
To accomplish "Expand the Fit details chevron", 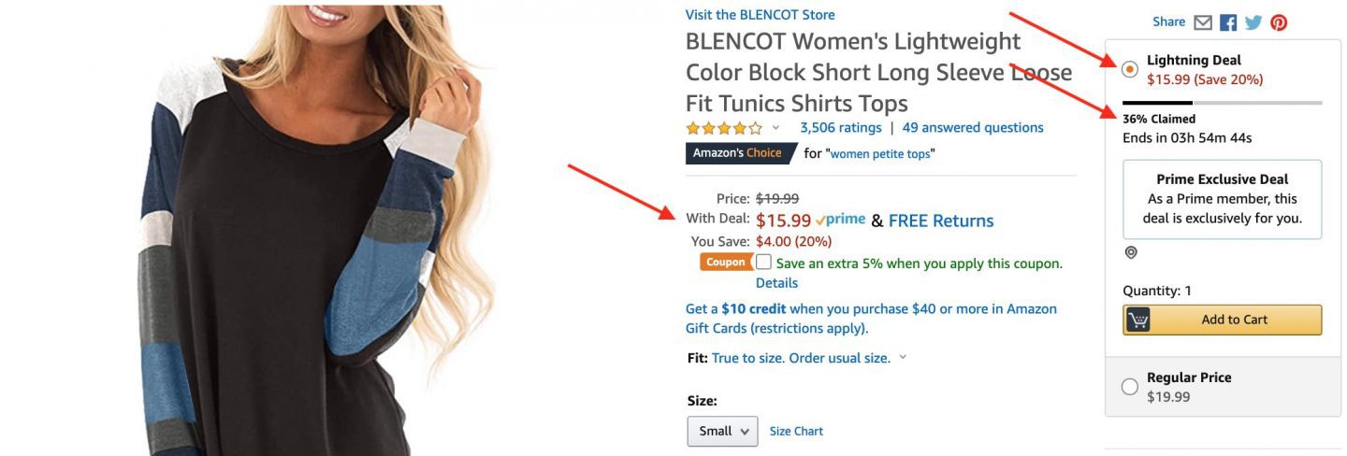I will pos(903,358).
